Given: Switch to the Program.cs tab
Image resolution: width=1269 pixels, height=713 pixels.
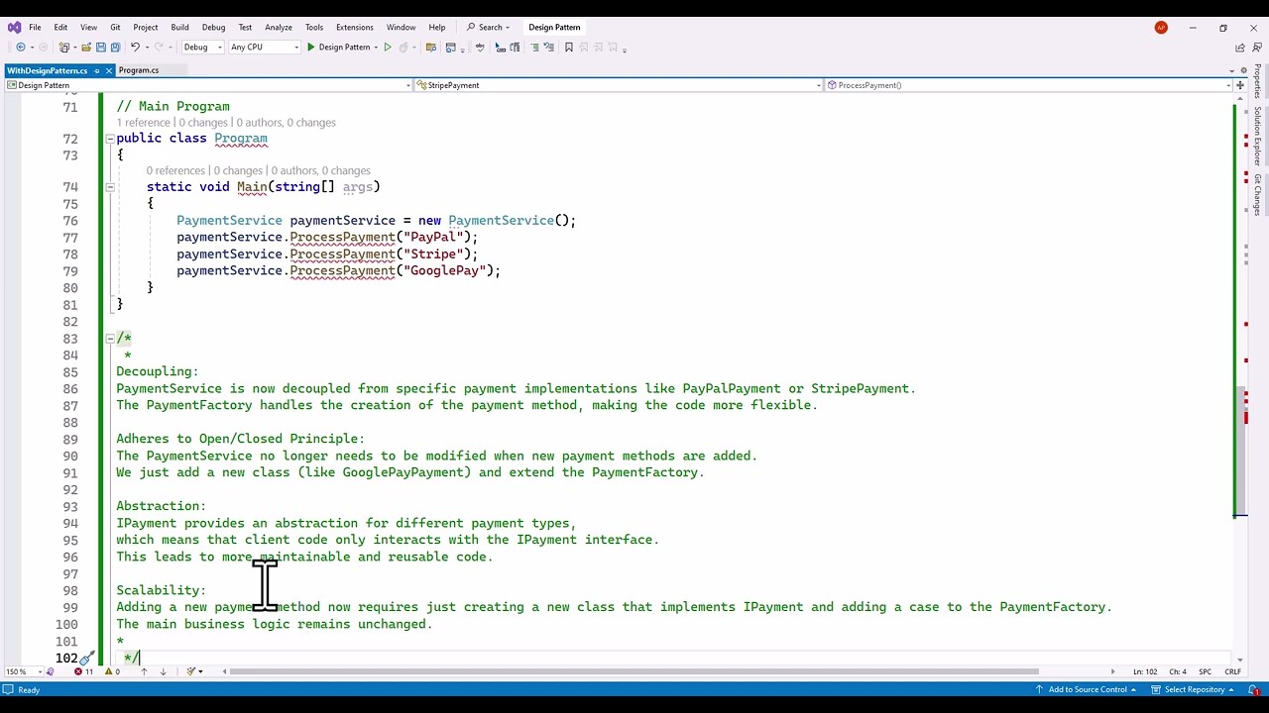Looking at the screenshot, I should [x=139, y=70].
